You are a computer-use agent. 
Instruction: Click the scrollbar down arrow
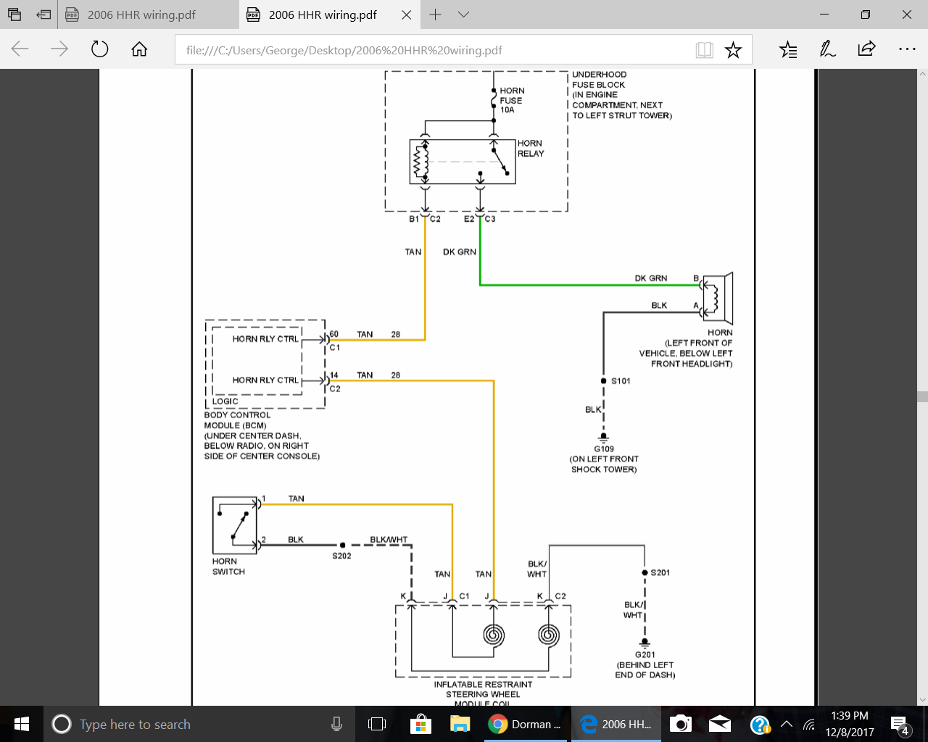pyautogui.click(x=922, y=700)
